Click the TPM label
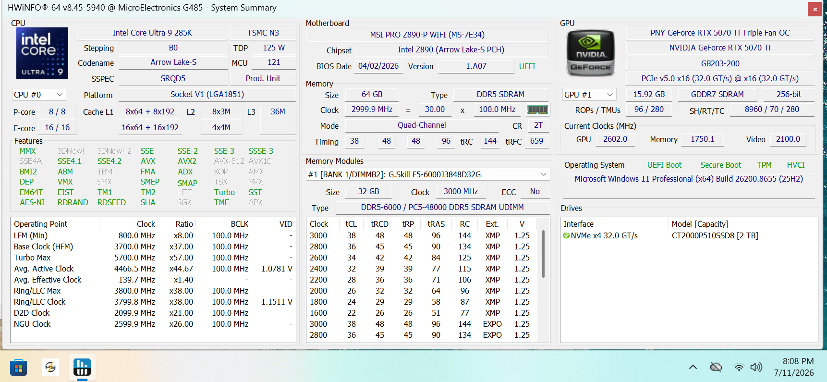Image resolution: width=827 pixels, height=382 pixels. tap(764, 165)
